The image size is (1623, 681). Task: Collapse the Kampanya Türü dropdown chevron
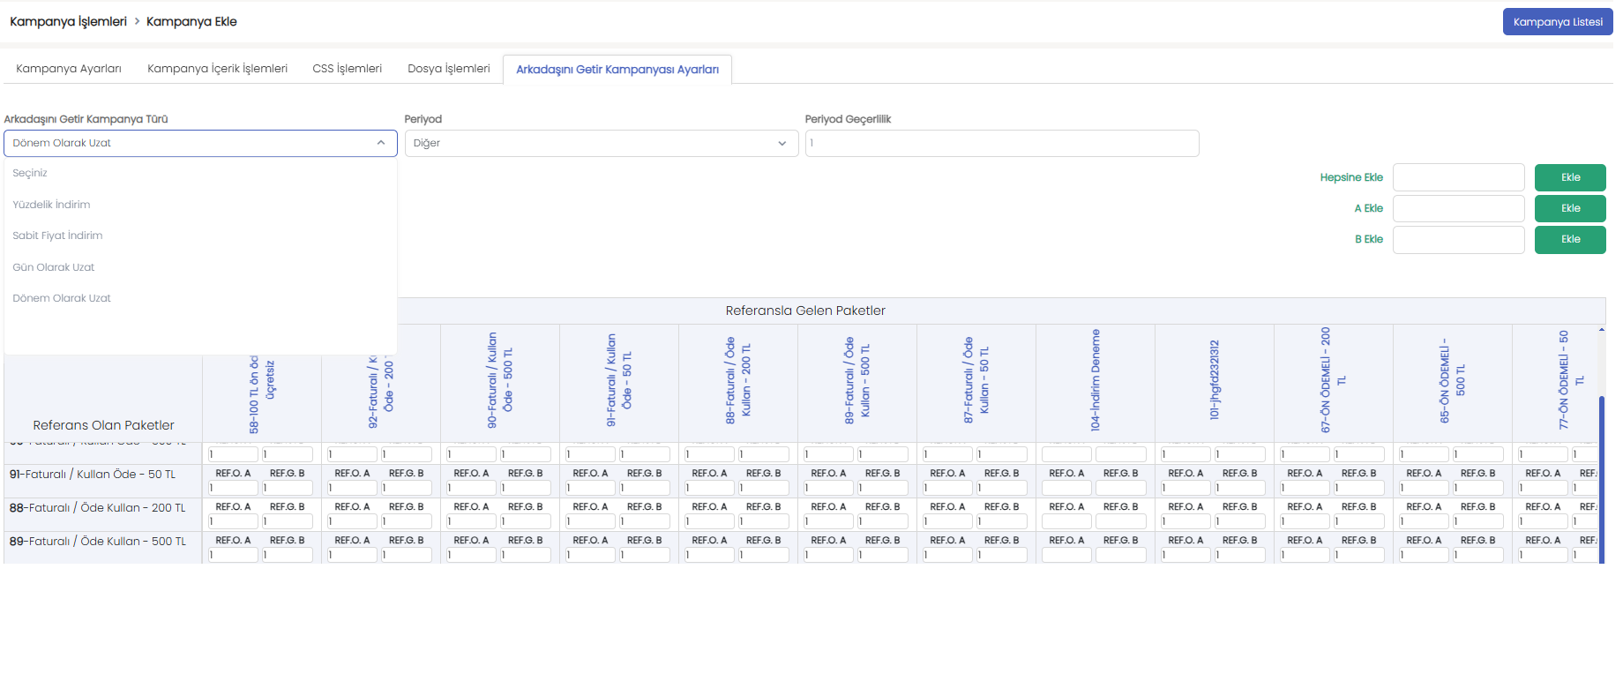pyautogui.click(x=381, y=143)
